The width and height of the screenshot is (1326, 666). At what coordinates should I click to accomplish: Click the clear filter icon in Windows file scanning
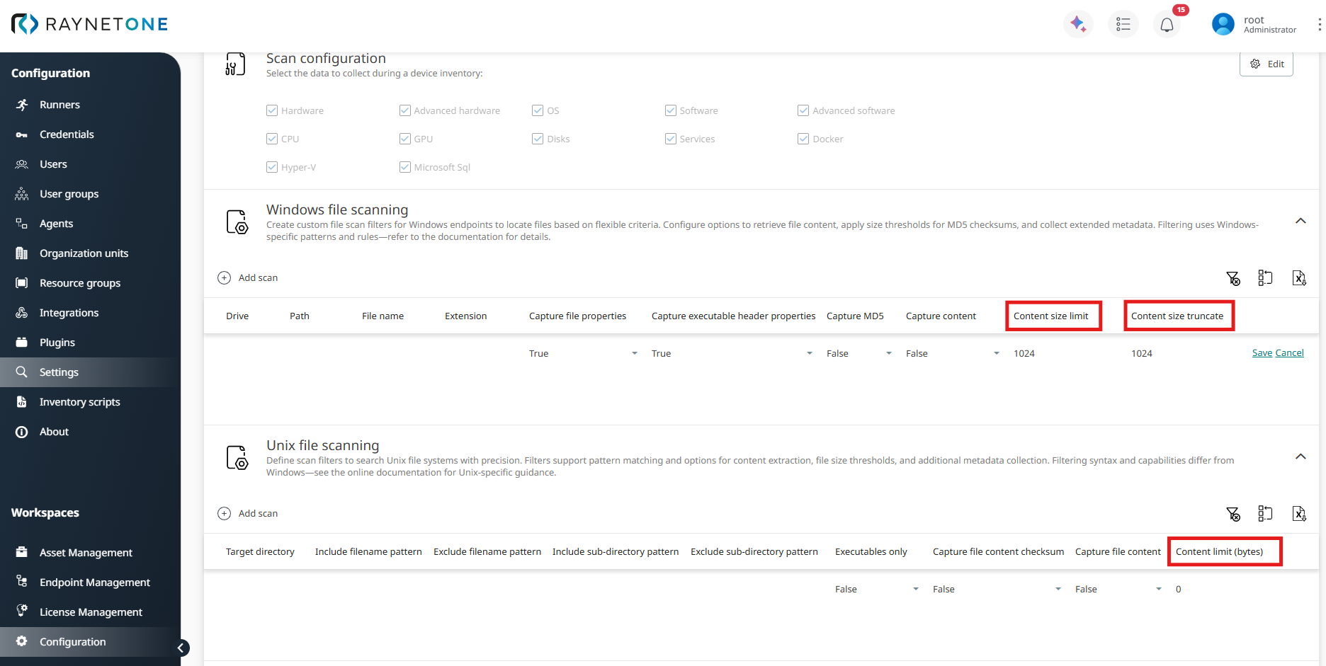pos(1232,278)
